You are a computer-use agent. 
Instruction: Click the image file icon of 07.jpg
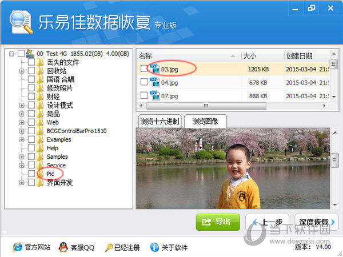(x=155, y=95)
